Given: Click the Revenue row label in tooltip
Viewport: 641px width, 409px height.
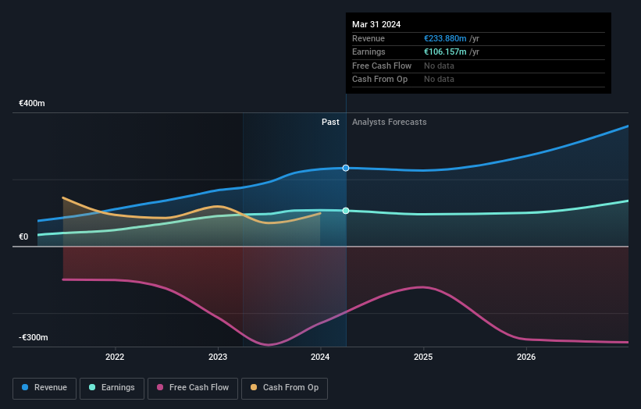Looking at the screenshot, I should coord(369,38).
